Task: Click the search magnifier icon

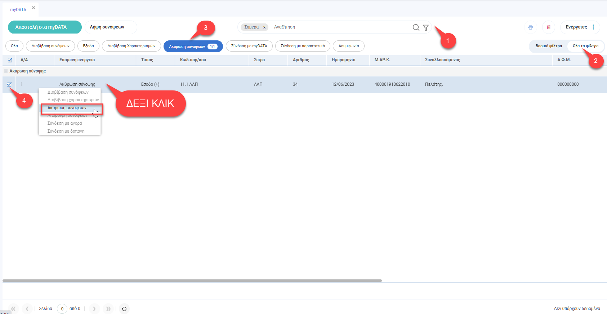Action: point(416,27)
